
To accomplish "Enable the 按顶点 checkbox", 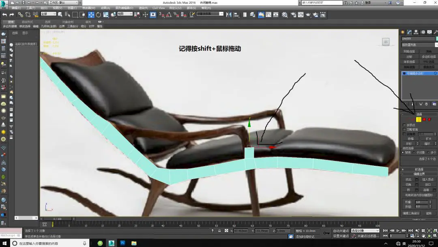I will pyautogui.click(x=404, y=125).
